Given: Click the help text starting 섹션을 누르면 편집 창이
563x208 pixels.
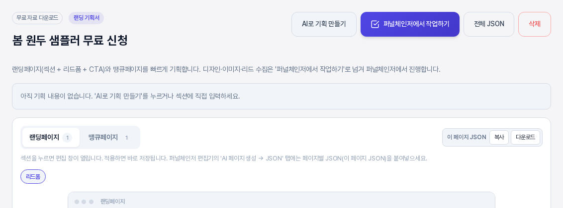Looking at the screenshot, I should pos(224,158).
